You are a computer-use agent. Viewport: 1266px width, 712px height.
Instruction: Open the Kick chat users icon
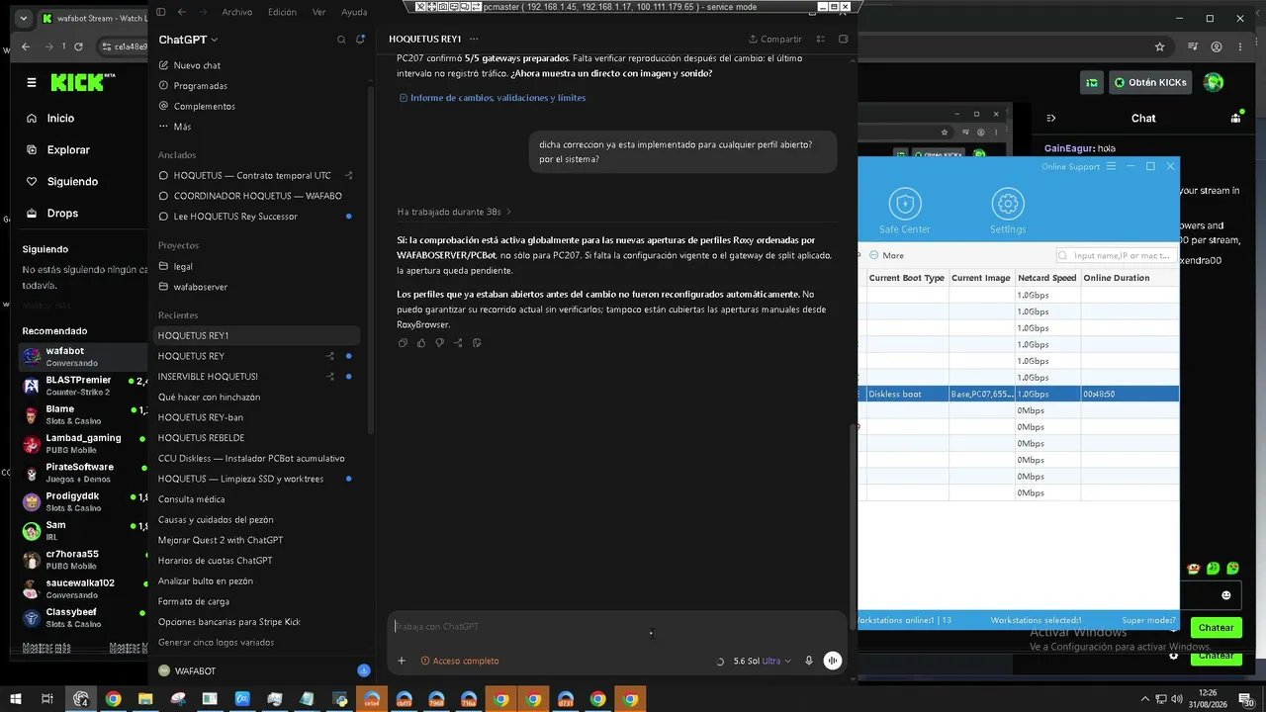coord(1235,118)
